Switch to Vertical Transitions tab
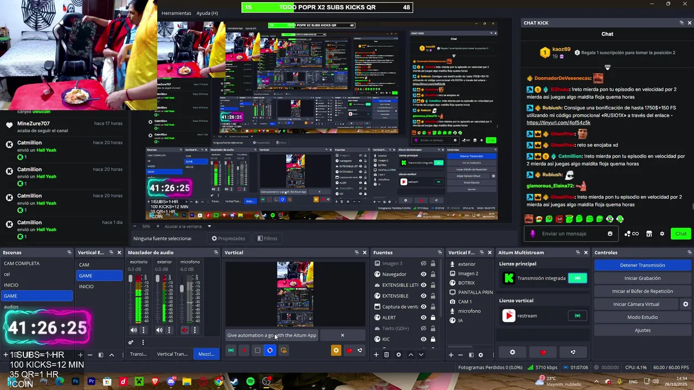This screenshot has height=390, width=694. [x=172, y=354]
